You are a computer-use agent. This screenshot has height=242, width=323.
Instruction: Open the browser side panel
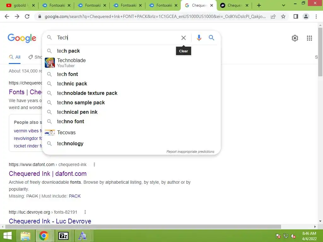tap(296, 16)
